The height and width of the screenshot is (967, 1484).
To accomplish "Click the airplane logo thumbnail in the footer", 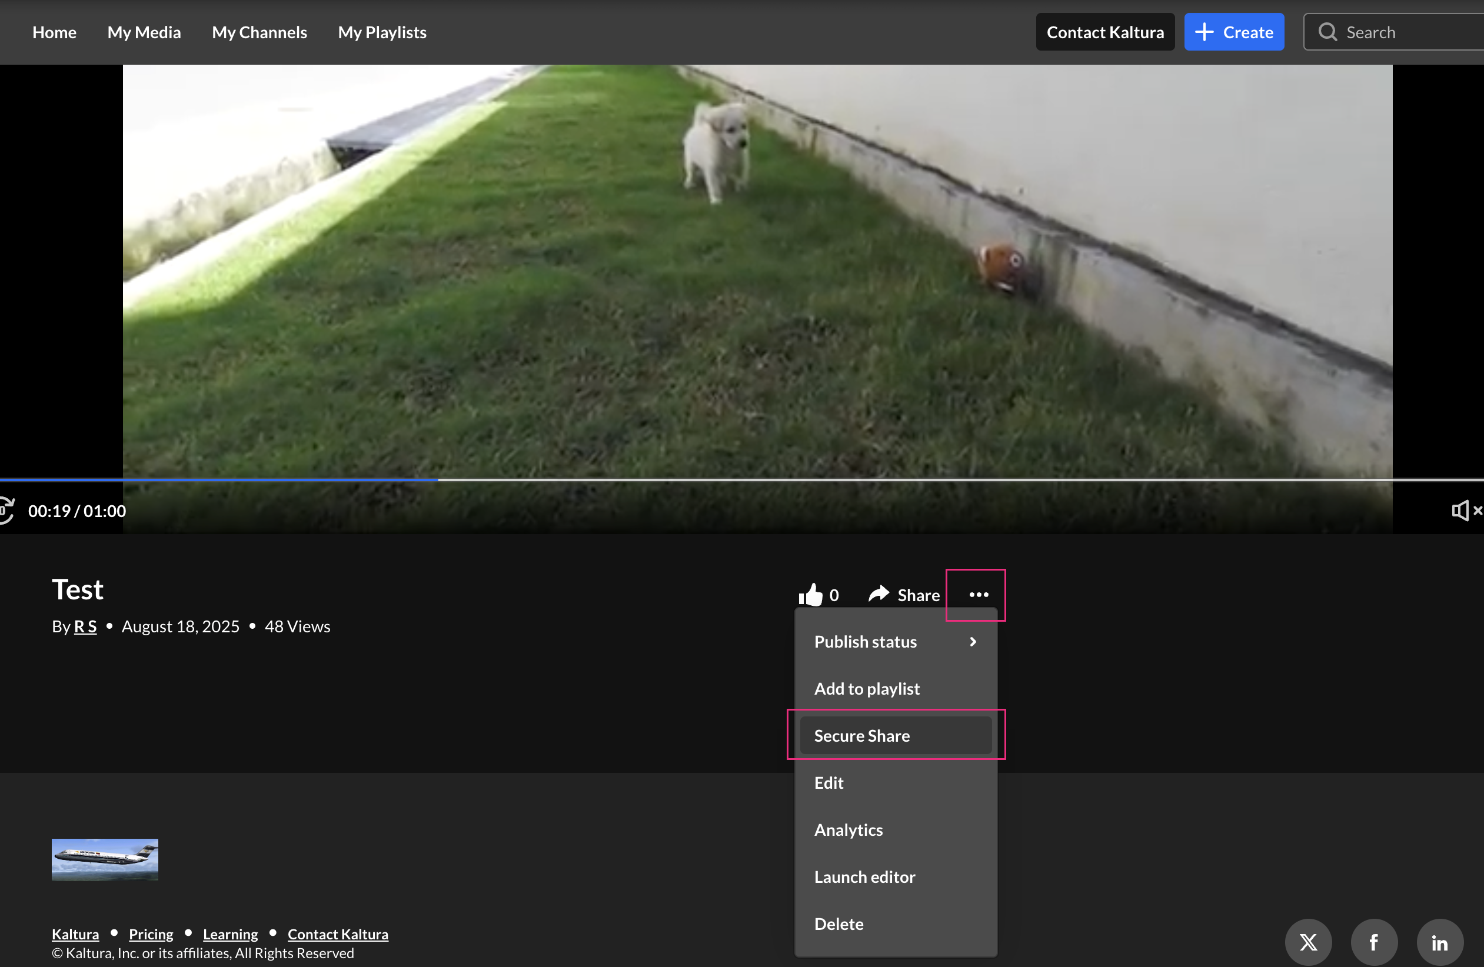I will point(105,859).
